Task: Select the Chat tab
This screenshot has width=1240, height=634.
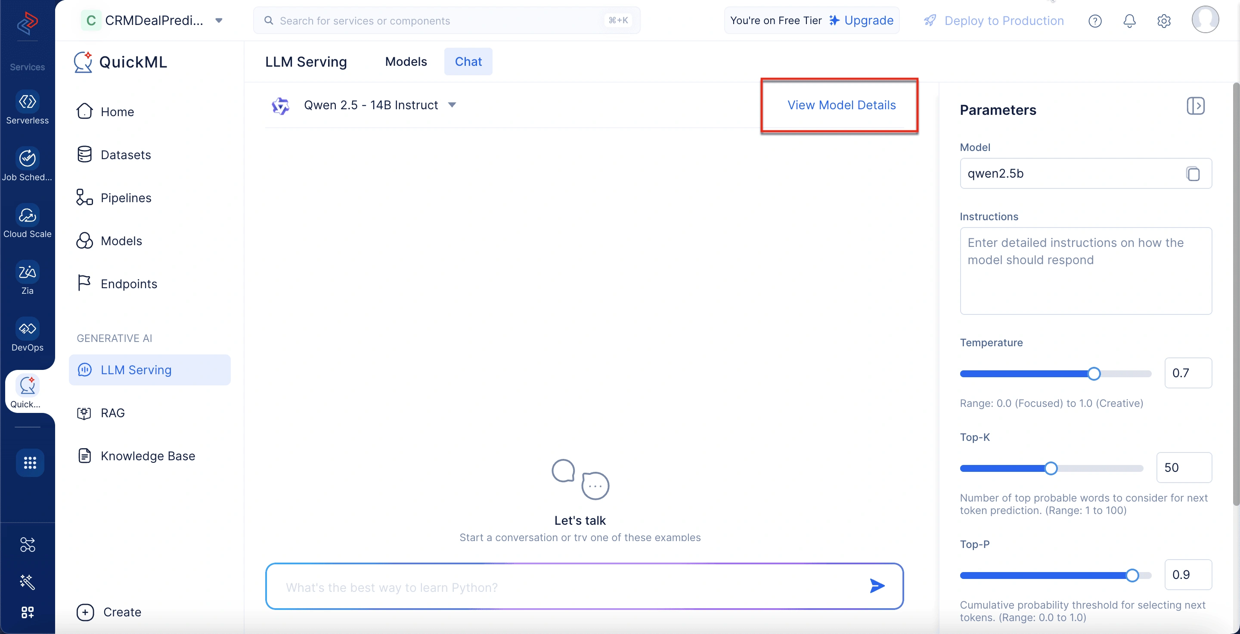Action: [468, 62]
